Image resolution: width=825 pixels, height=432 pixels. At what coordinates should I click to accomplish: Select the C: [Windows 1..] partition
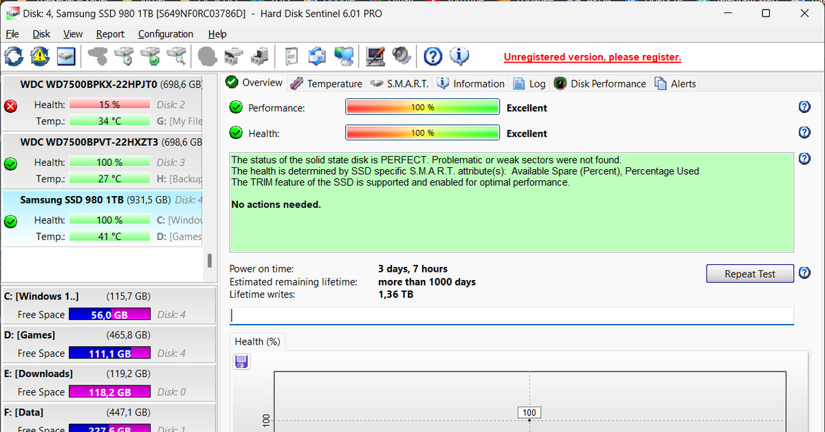(x=108, y=305)
